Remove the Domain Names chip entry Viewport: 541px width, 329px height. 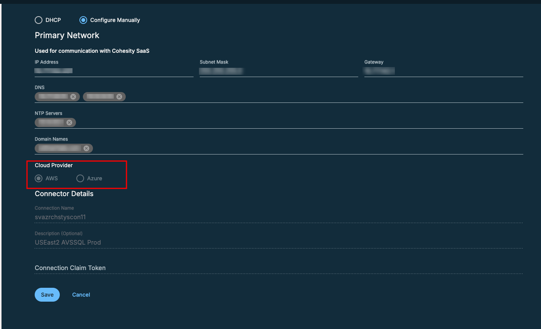click(86, 148)
